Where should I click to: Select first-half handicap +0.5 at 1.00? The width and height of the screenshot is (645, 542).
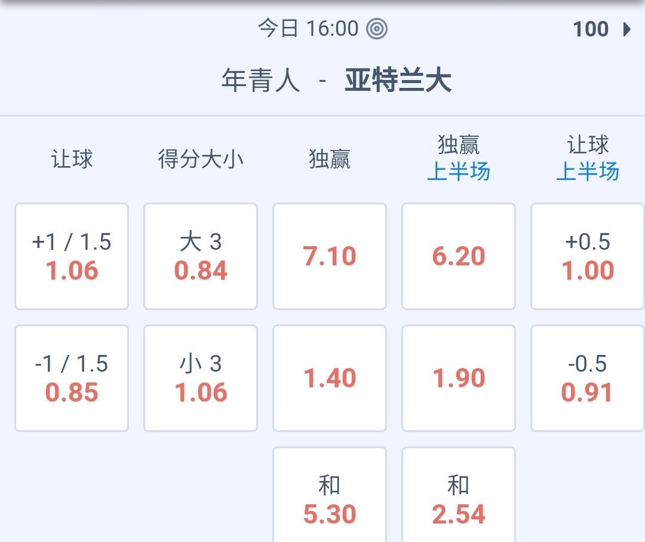coord(588,256)
